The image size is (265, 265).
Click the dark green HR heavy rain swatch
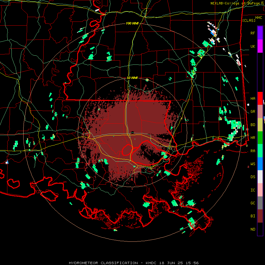tap(260, 138)
